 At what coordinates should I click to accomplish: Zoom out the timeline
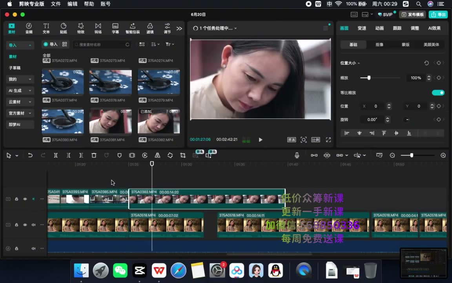point(392,155)
